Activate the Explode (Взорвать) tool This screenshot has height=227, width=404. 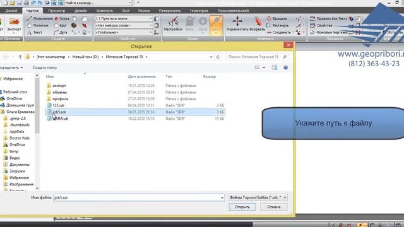(x=258, y=24)
